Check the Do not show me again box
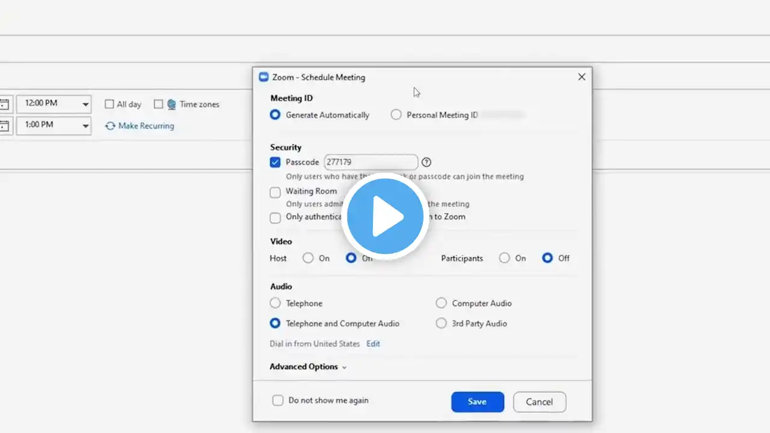The width and height of the screenshot is (770, 433). pos(278,401)
